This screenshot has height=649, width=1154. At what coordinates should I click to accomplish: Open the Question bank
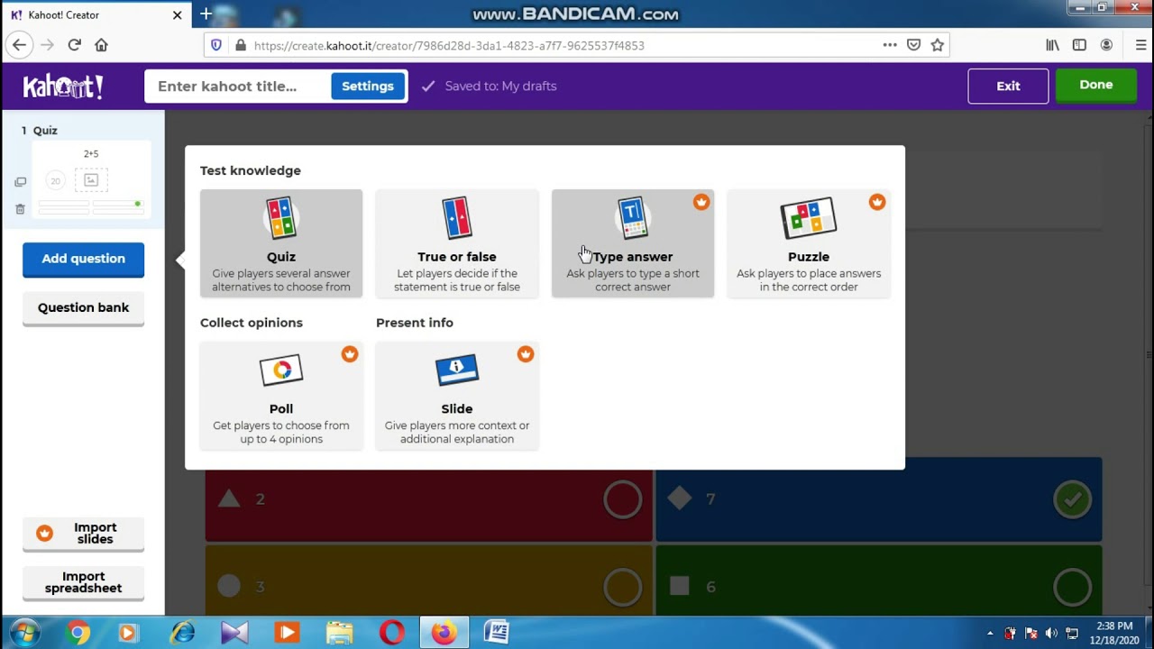[x=83, y=307]
